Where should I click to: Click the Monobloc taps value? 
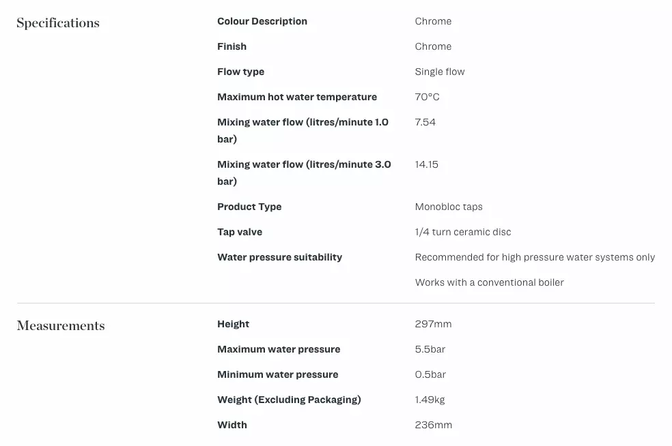click(448, 207)
